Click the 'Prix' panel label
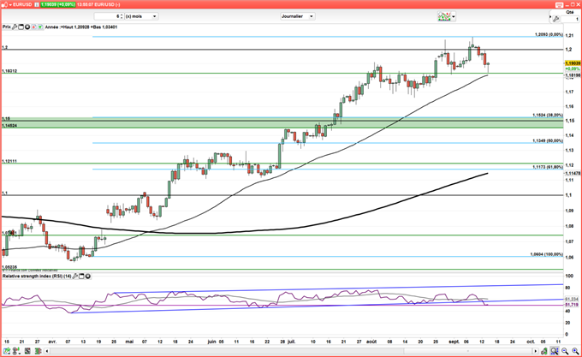Screen dimensions: 582x357 [x=6, y=27]
